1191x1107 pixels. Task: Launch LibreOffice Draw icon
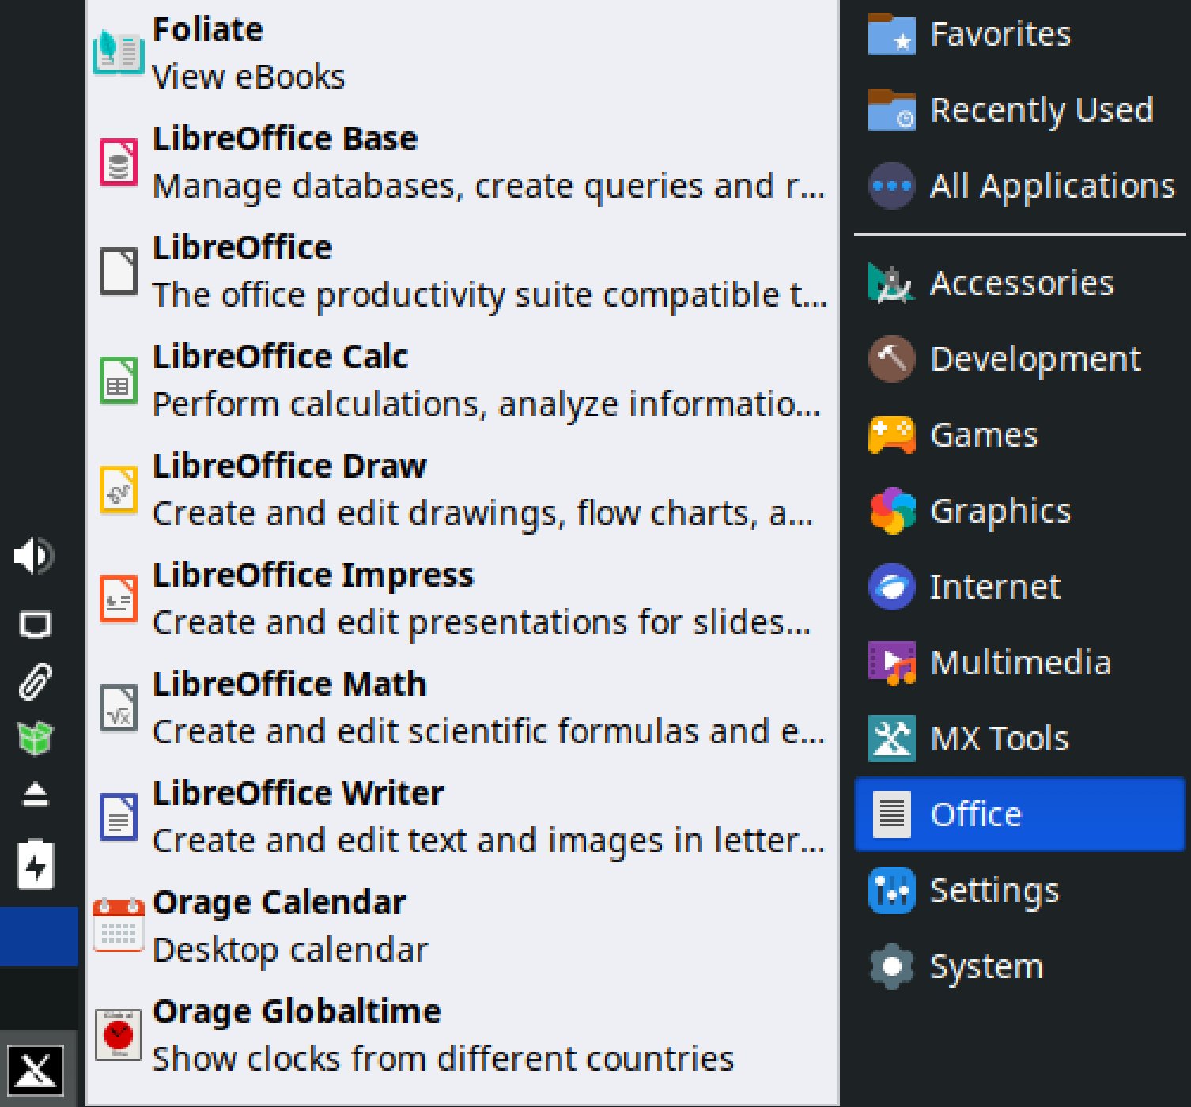119,489
